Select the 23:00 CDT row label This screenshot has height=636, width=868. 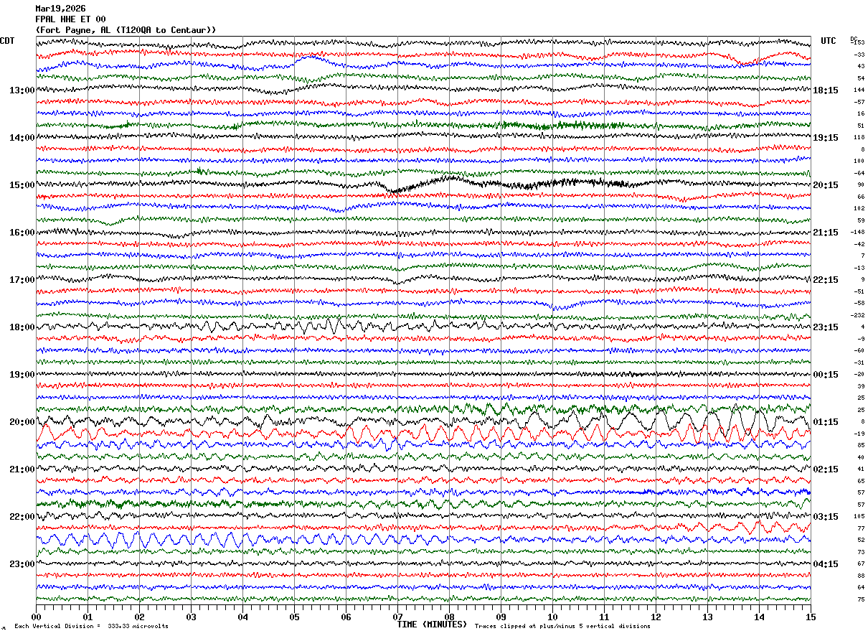(22, 564)
